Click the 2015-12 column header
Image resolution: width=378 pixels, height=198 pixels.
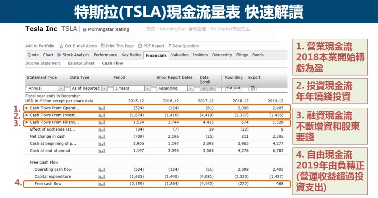pos(136,101)
